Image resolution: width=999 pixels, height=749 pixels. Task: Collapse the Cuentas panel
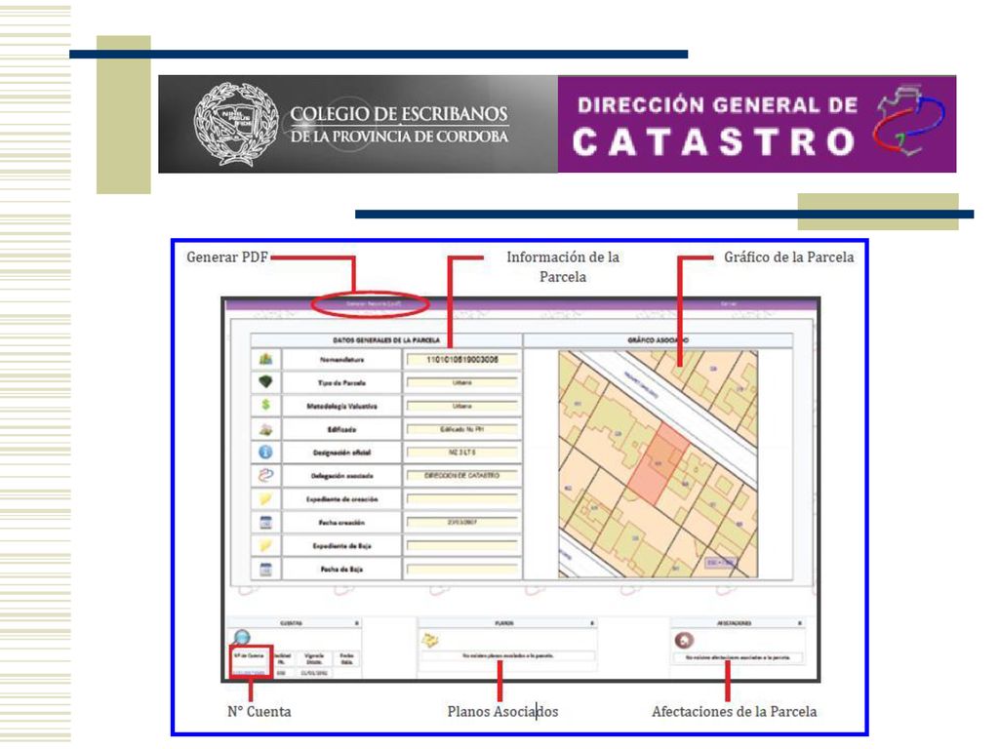click(x=357, y=623)
